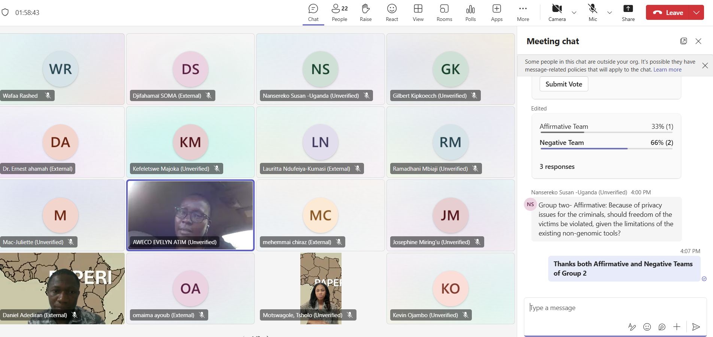
Task: Follow the Learn more link
Action: (667, 70)
